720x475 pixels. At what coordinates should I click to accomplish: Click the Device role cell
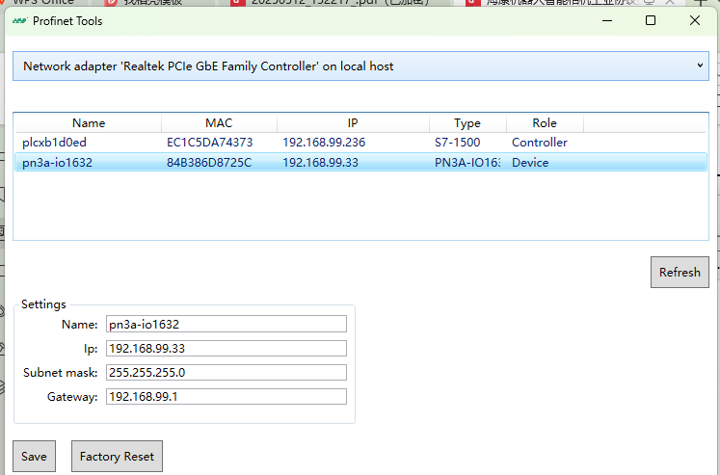[530, 163]
